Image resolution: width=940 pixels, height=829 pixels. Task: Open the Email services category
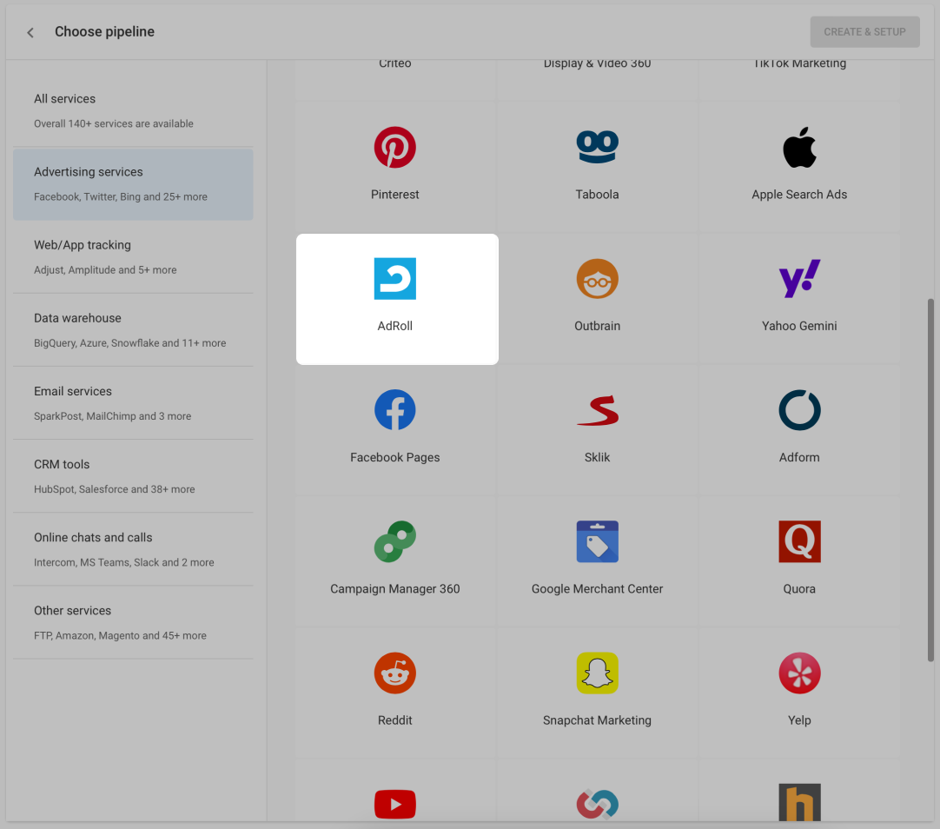tap(133, 403)
